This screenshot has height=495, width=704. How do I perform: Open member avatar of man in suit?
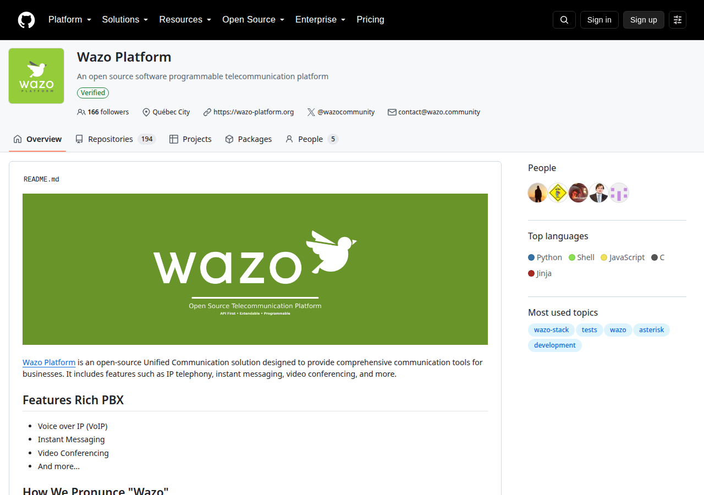[599, 193]
